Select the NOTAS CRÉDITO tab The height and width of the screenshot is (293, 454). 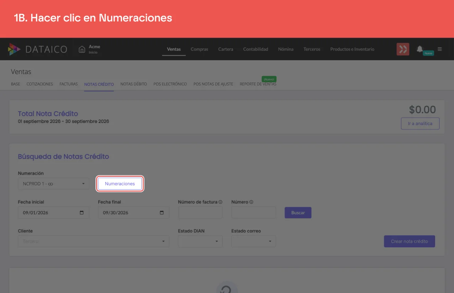point(99,84)
